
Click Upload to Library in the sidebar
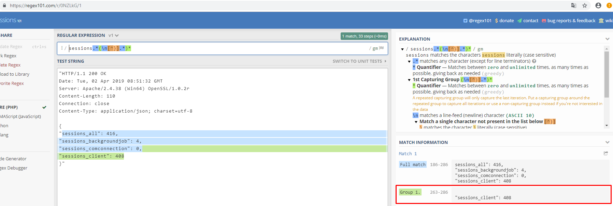click(x=15, y=74)
